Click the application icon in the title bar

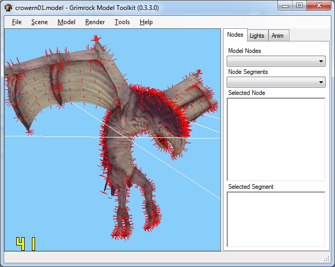tap(8, 8)
